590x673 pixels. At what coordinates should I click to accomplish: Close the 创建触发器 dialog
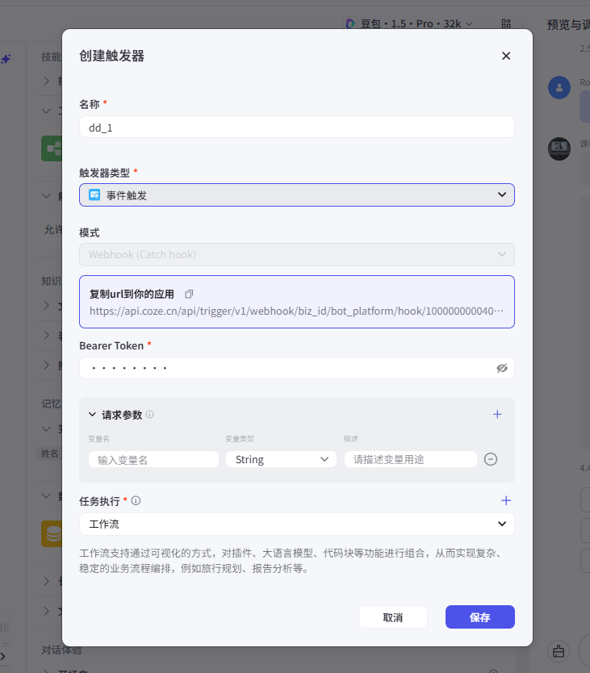click(x=506, y=56)
